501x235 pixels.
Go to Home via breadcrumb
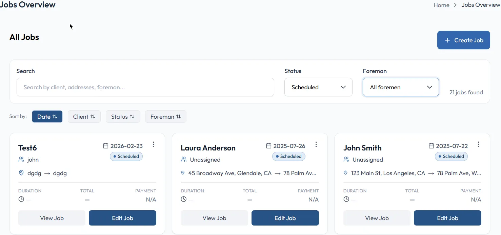[x=441, y=5]
